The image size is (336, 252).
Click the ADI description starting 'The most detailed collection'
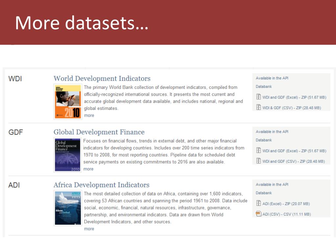point(166,208)
